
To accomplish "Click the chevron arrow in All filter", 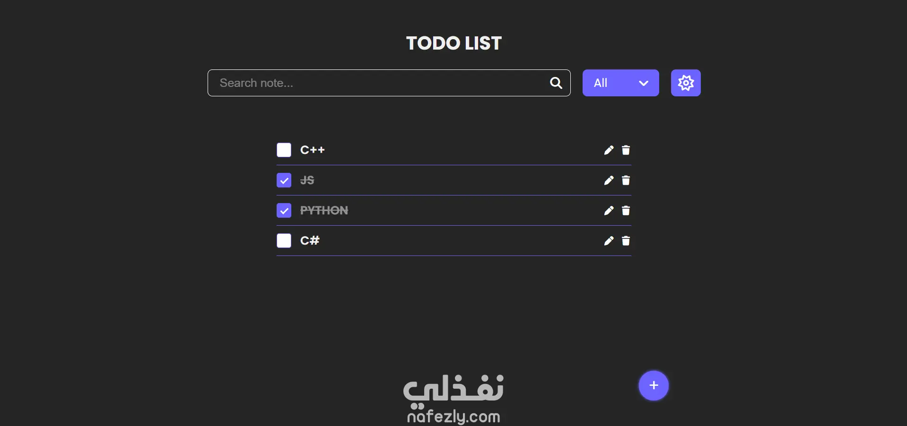I will tap(644, 83).
